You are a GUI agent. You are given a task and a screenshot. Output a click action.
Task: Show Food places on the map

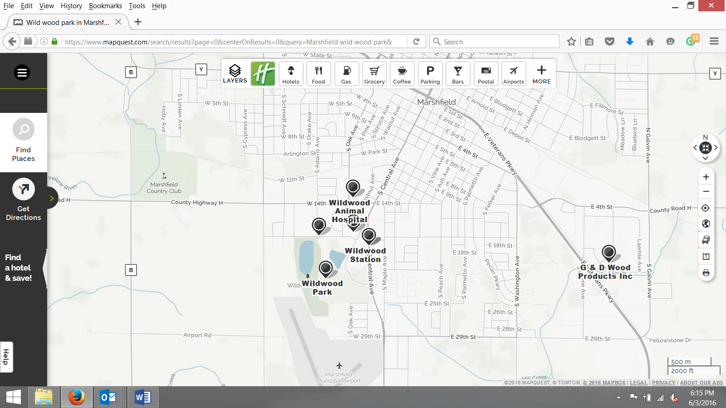[x=319, y=73]
